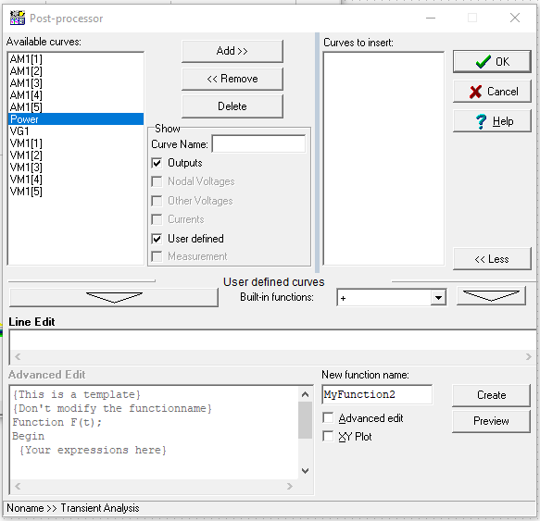Click the Create button
540x521 pixels.
click(x=491, y=395)
